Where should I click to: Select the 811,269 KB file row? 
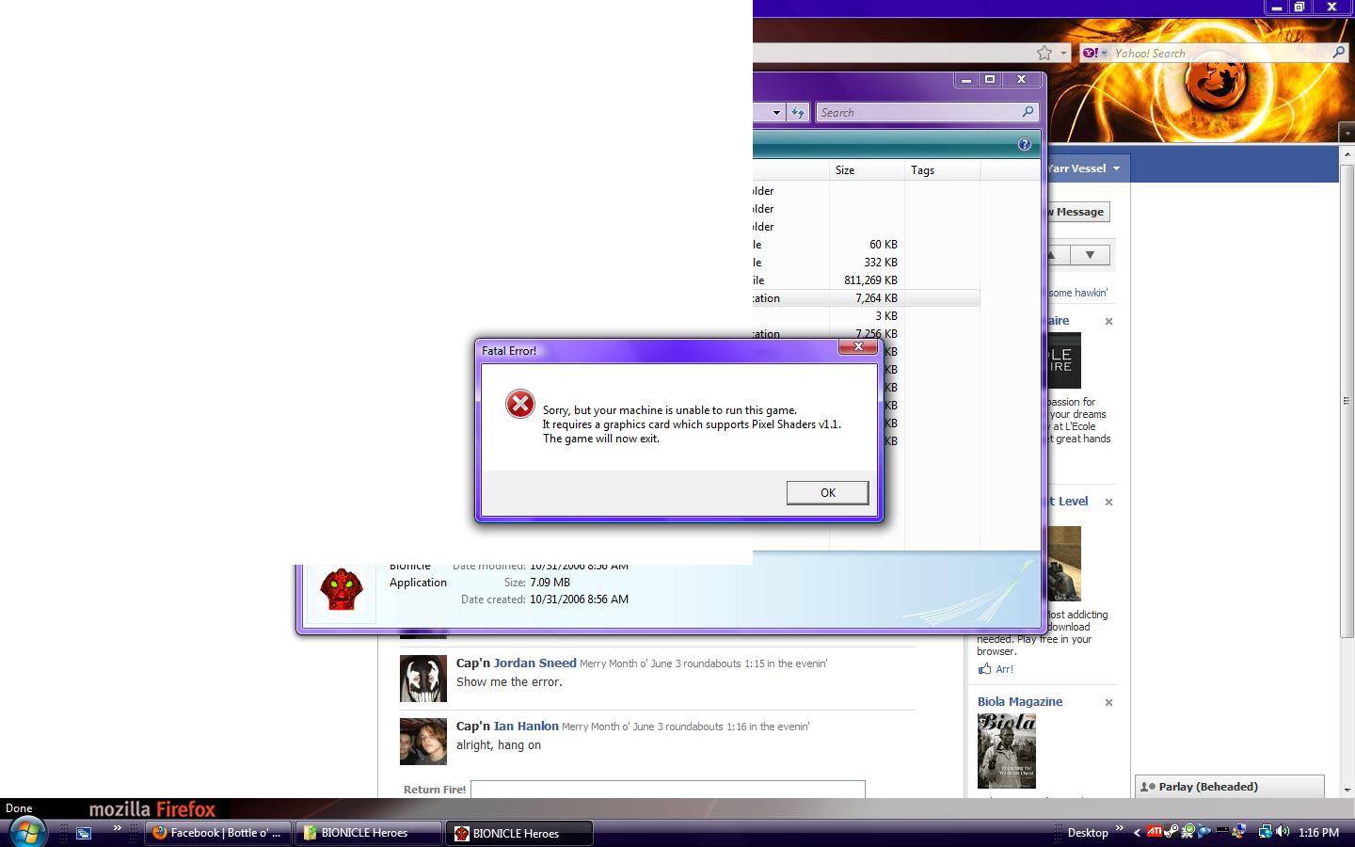coord(866,280)
